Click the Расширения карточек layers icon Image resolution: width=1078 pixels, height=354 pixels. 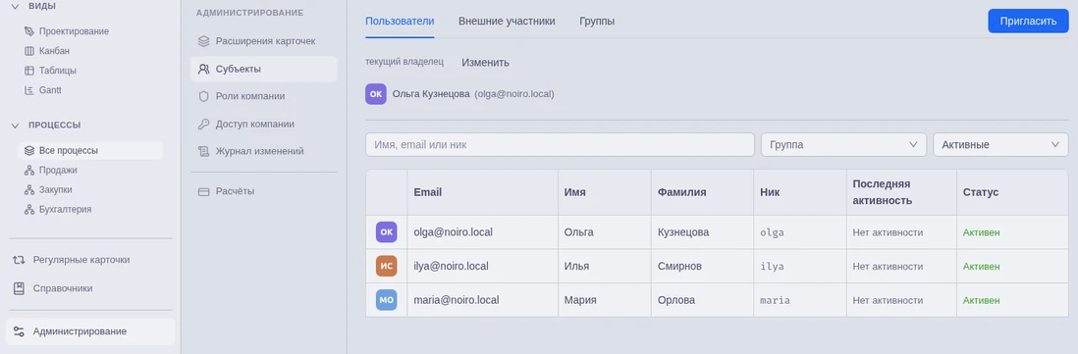click(x=203, y=41)
